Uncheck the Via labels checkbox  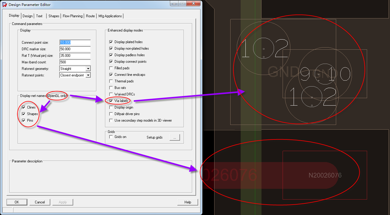click(x=111, y=101)
